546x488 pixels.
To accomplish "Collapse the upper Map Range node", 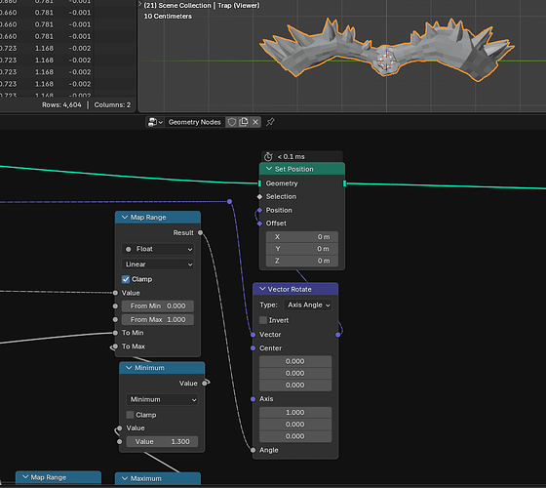I will click(125, 218).
